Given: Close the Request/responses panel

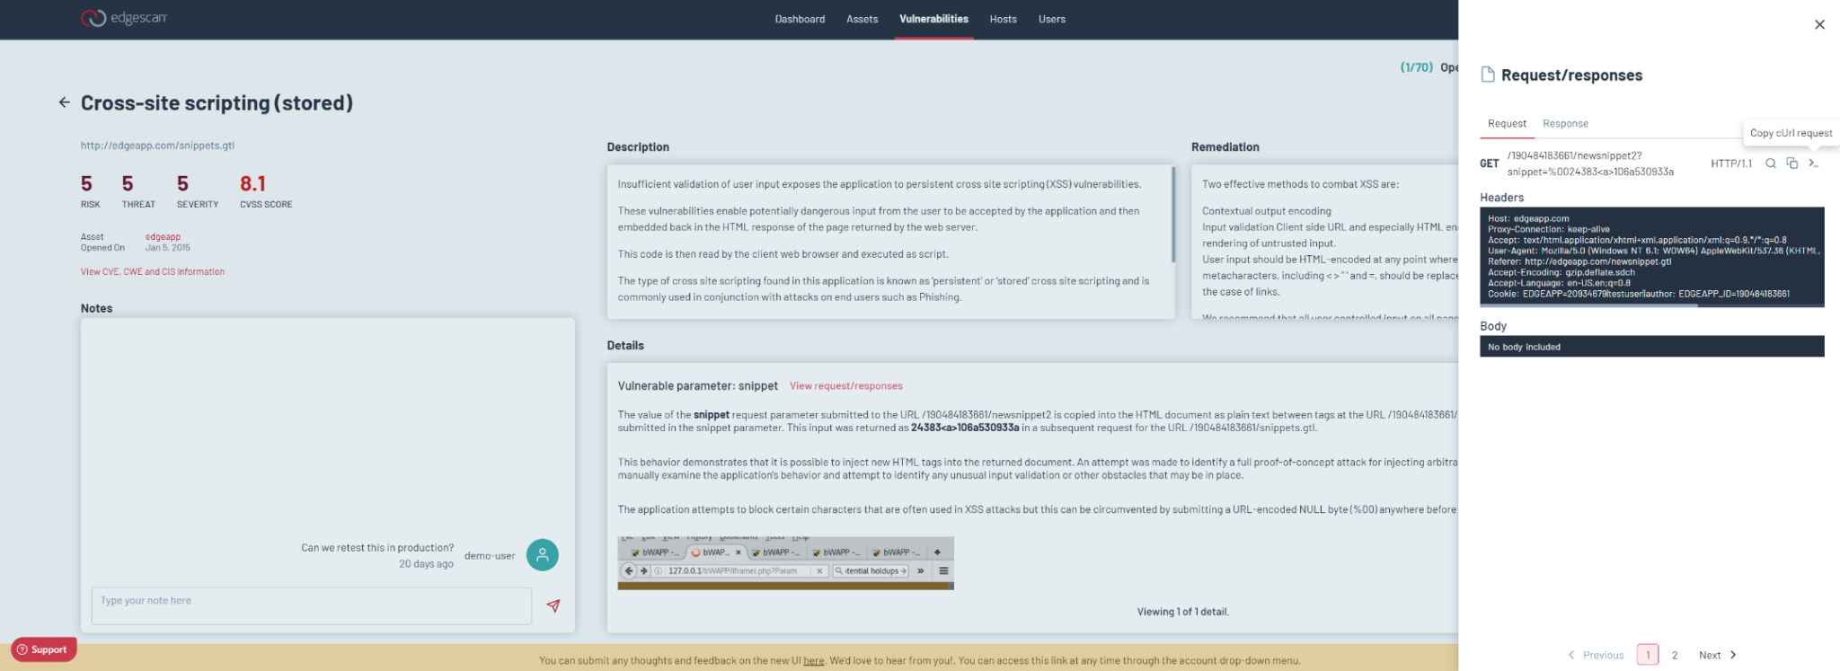Looking at the screenshot, I should tap(1819, 24).
